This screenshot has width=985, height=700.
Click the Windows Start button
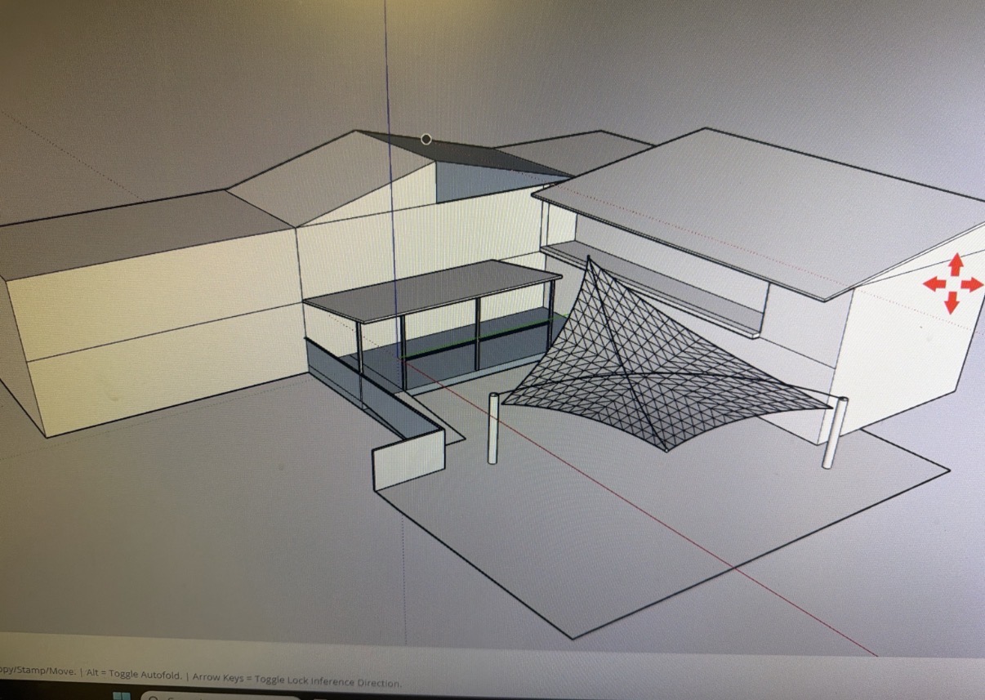pyautogui.click(x=121, y=697)
